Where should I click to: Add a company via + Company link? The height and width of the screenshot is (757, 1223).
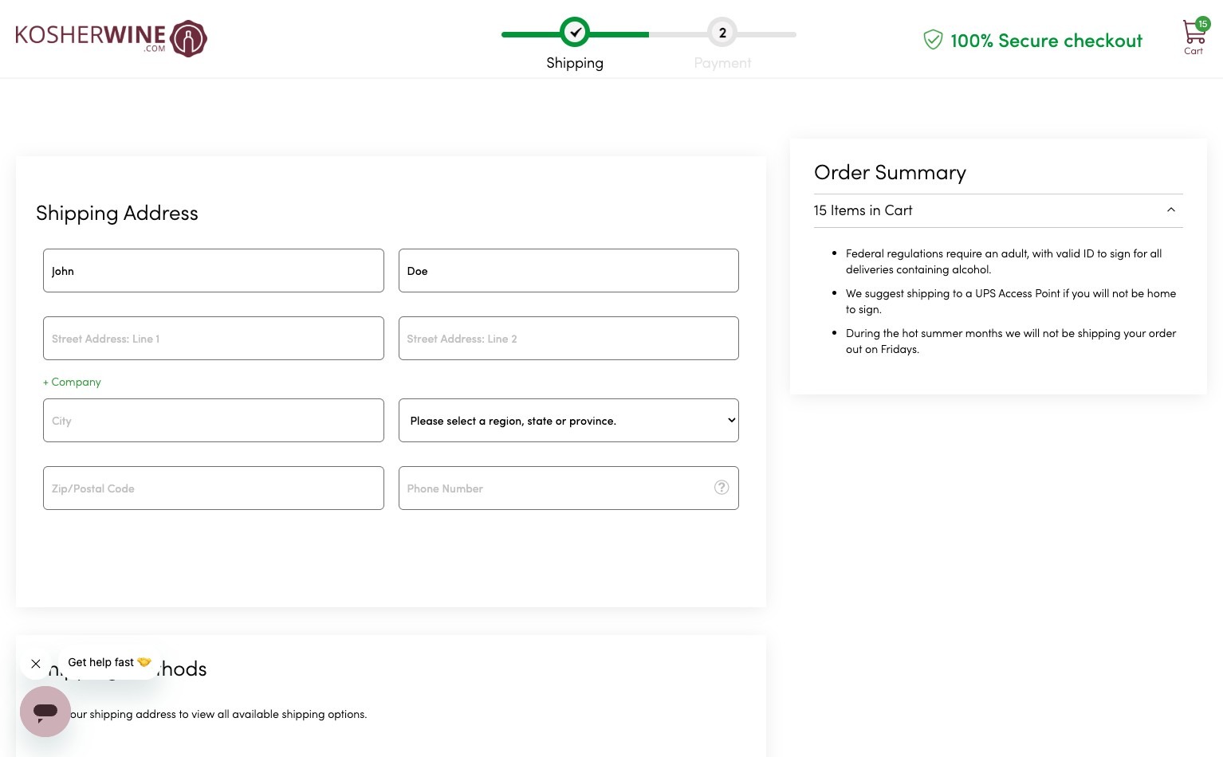[x=72, y=382]
